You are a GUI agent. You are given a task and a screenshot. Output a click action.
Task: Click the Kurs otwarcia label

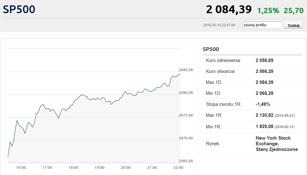click(x=221, y=72)
